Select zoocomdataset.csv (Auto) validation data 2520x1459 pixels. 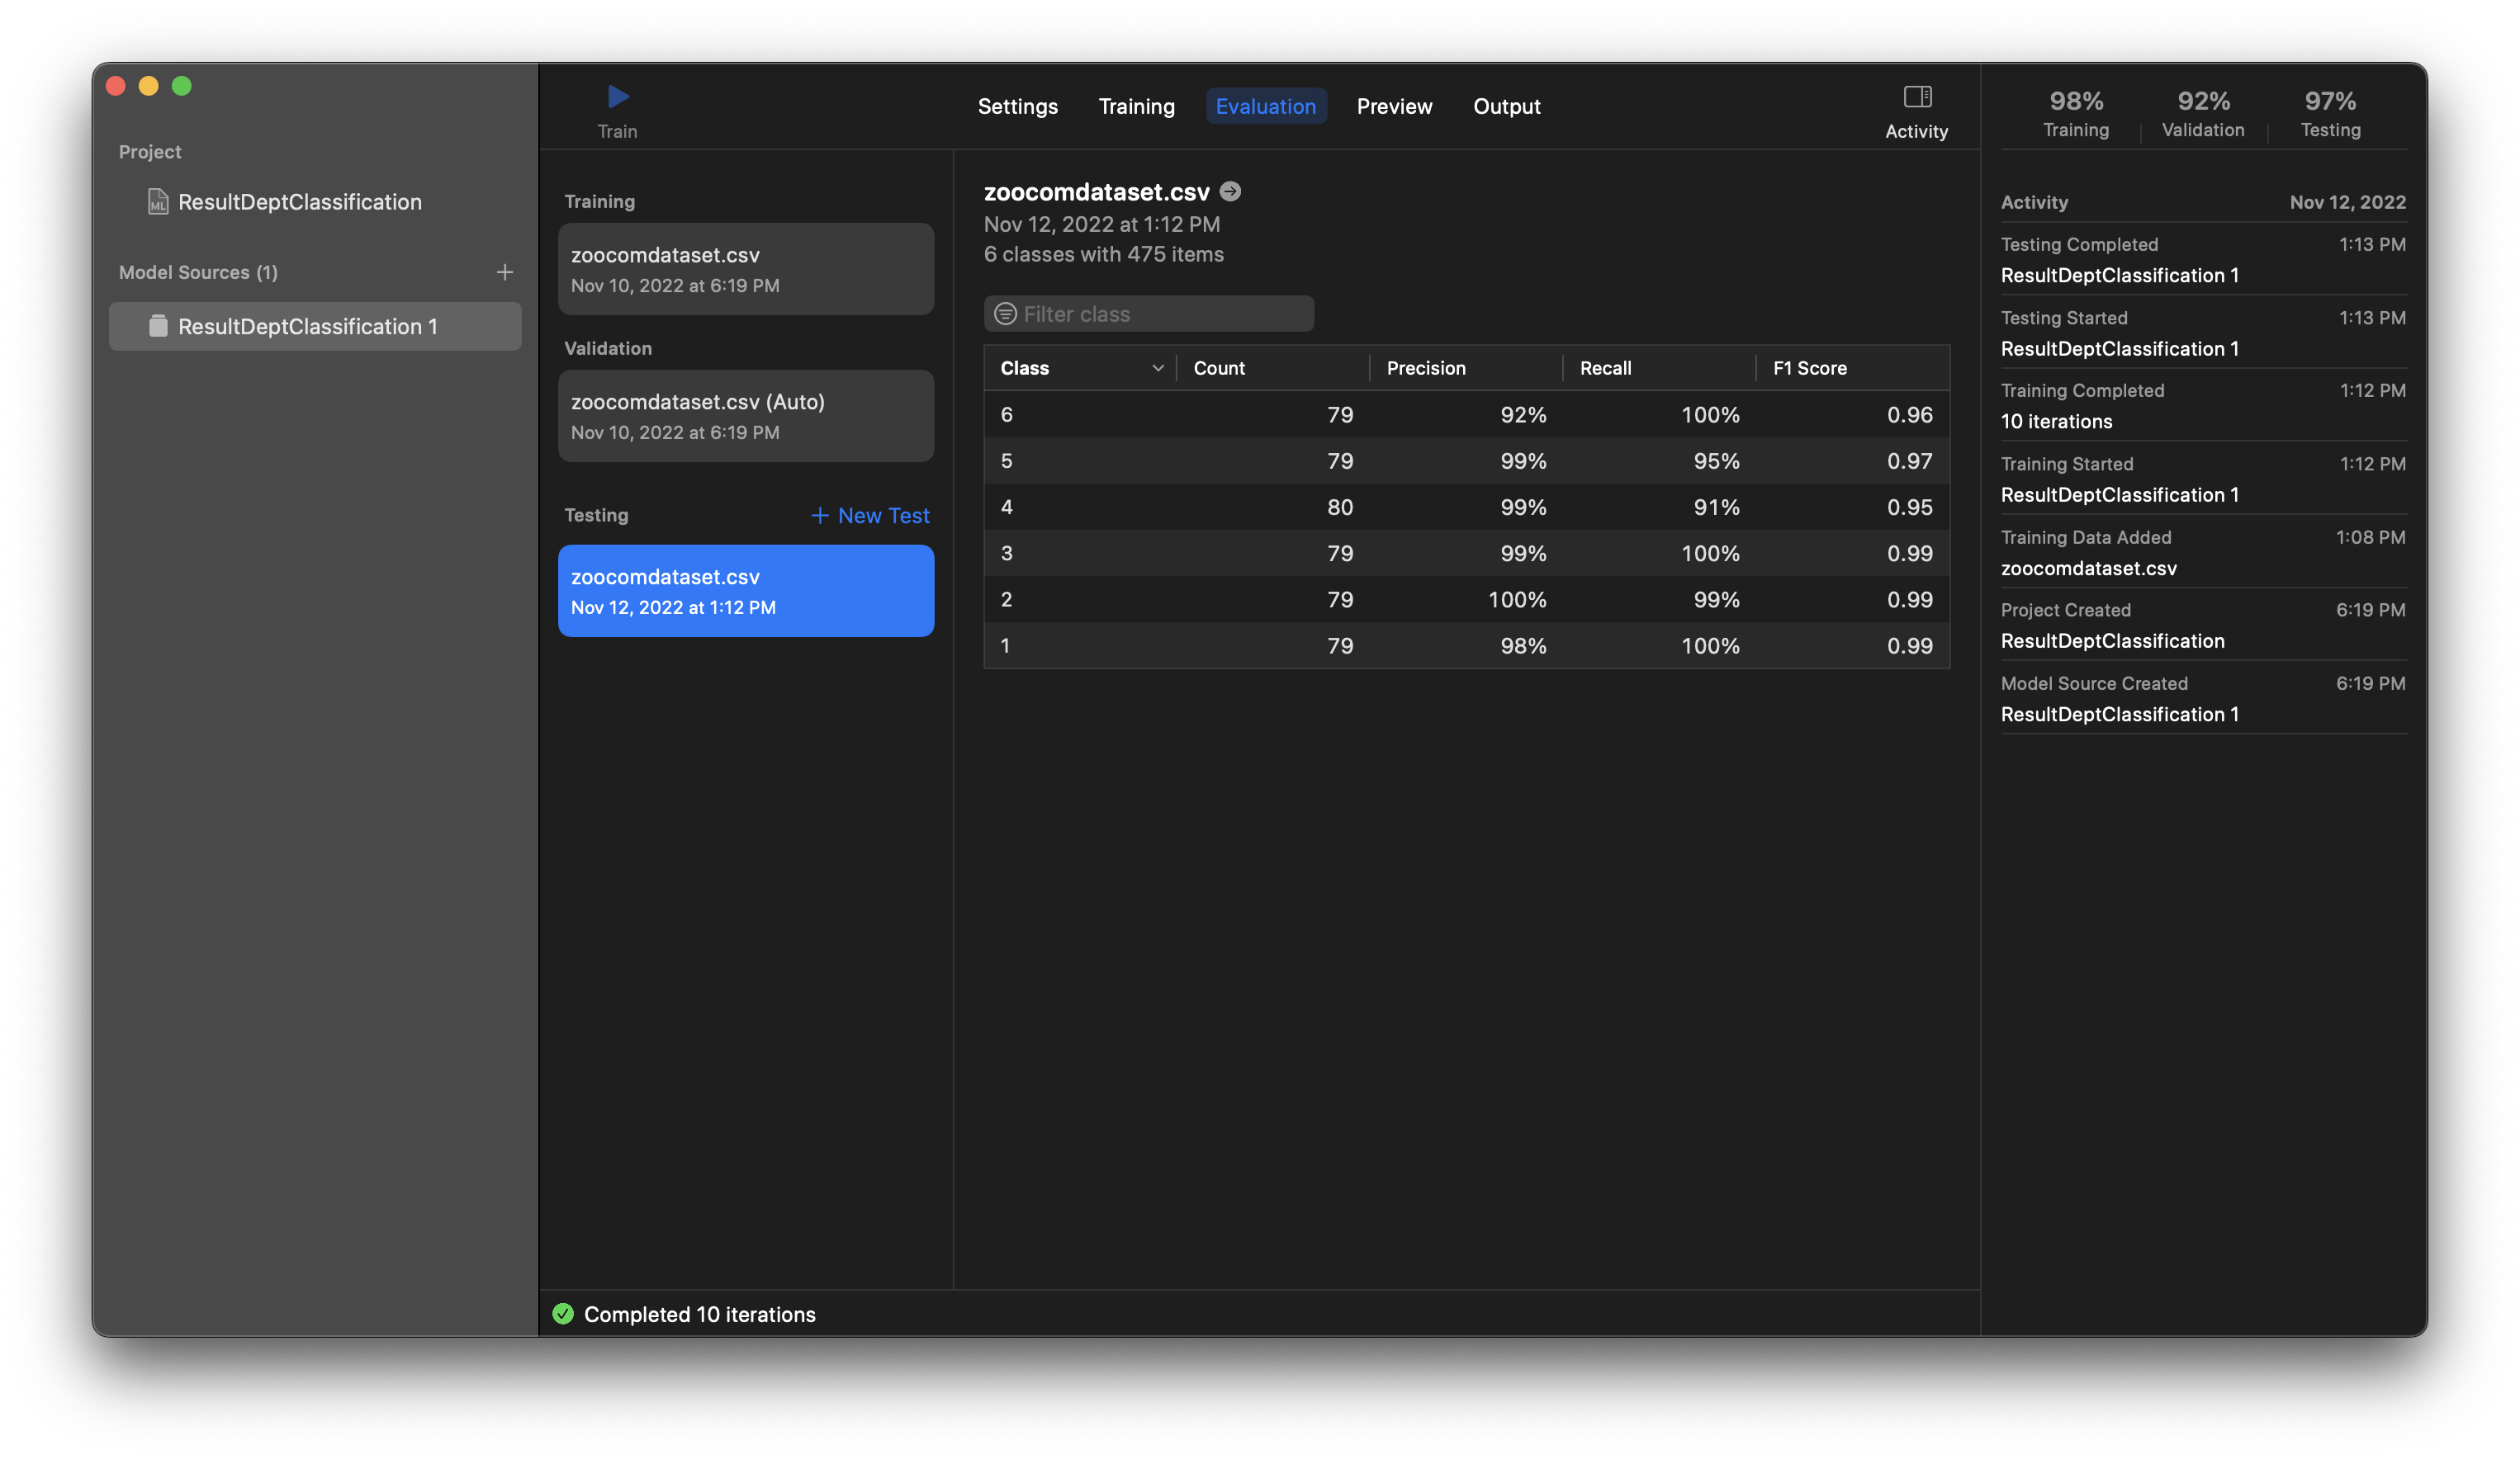pos(746,416)
